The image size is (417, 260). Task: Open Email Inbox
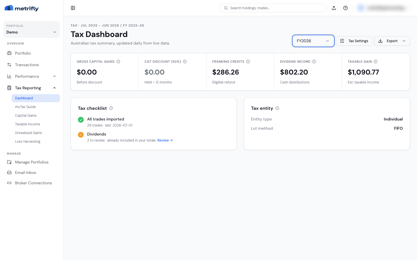[x=32, y=172]
